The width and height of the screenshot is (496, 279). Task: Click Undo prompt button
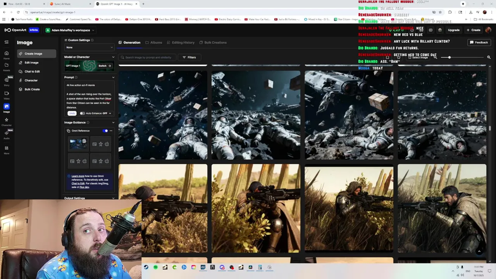[72, 114]
